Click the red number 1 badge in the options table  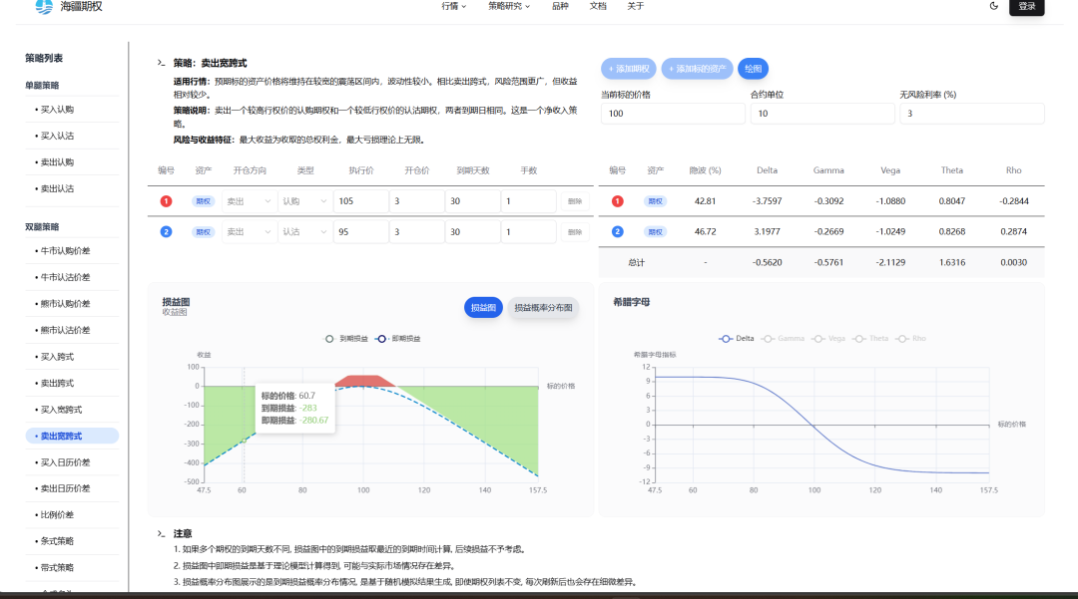tap(166, 201)
